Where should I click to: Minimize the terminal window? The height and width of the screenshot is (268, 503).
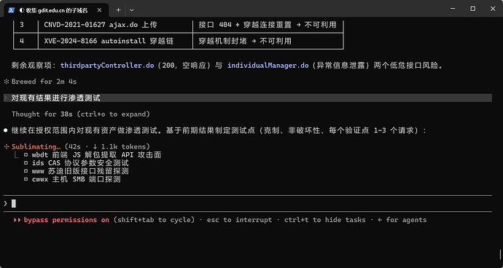pos(453,9)
